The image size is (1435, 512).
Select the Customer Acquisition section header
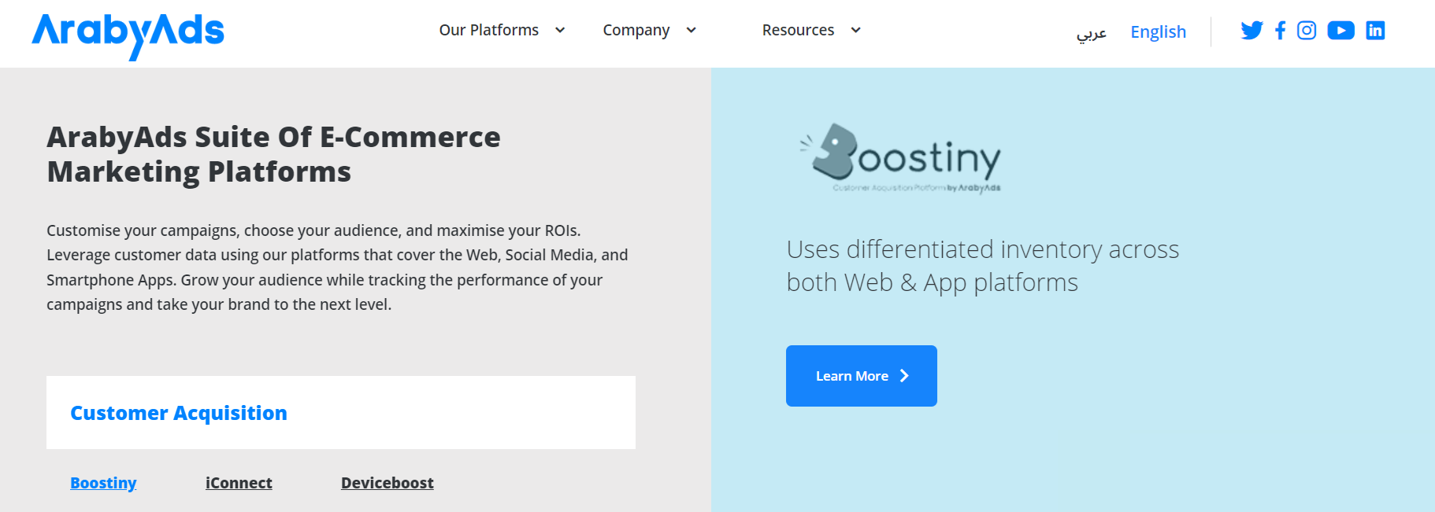[x=341, y=413]
